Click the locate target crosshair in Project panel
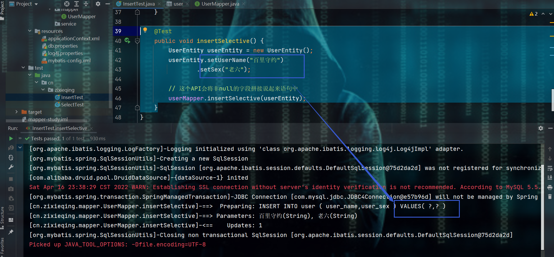The width and height of the screenshot is (554, 257). point(67,4)
